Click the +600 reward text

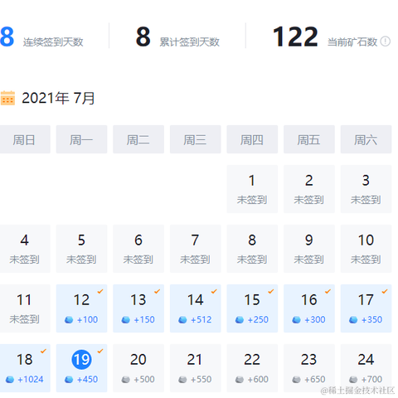click(258, 380)
